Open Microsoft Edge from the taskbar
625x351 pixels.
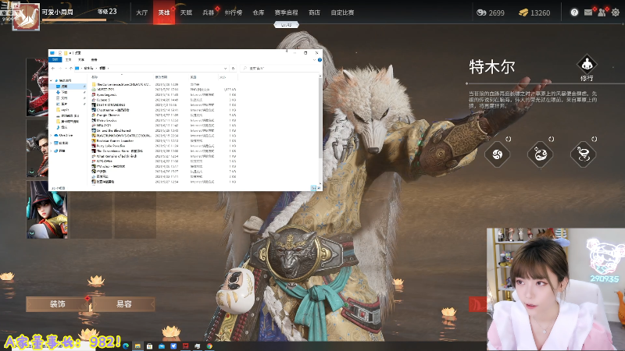pos(126,346)
